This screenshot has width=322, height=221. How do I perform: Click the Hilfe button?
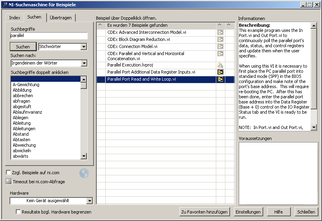(279, 212)
